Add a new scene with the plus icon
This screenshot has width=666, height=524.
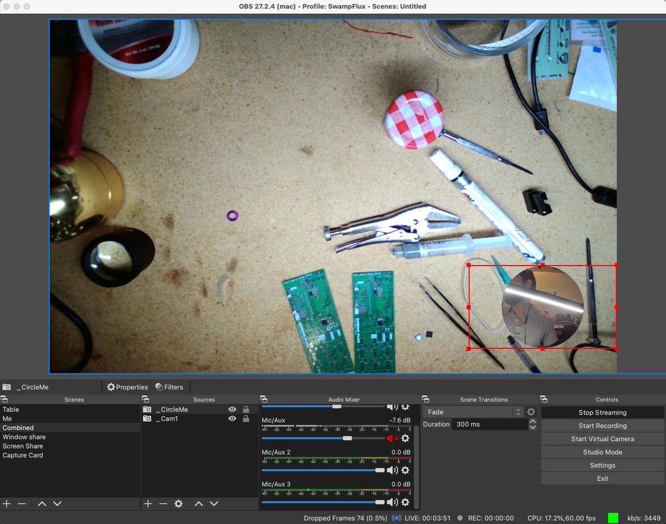pyautogui.click(x=7, y=503)
